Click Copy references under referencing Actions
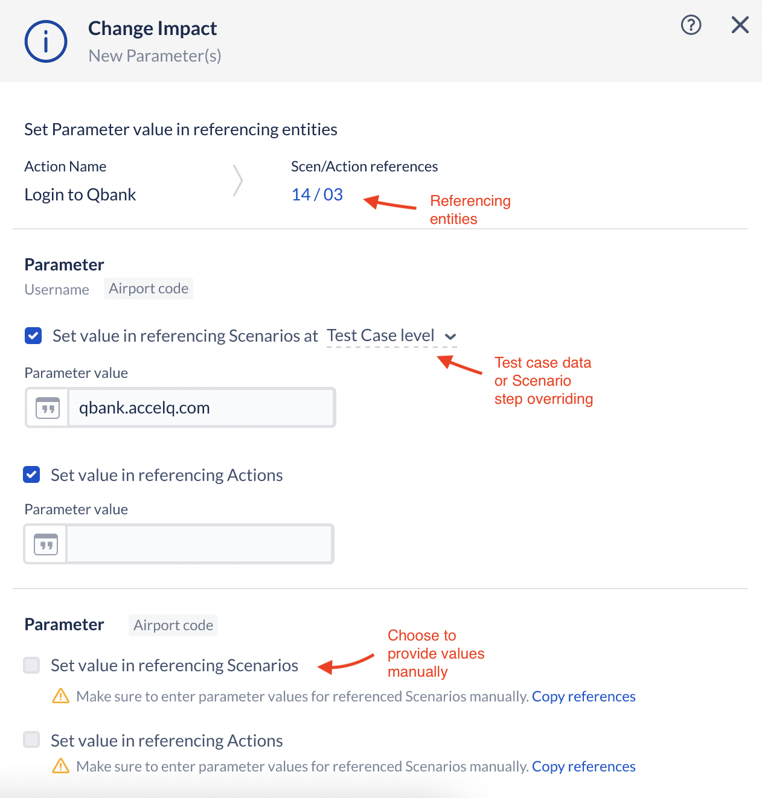Image resolution: width=762 pixels, height=798 pixels. [x=583, y=767]
